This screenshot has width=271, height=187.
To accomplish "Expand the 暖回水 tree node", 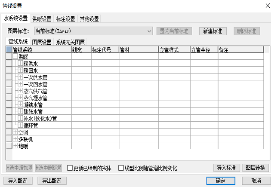I will 20,71.
